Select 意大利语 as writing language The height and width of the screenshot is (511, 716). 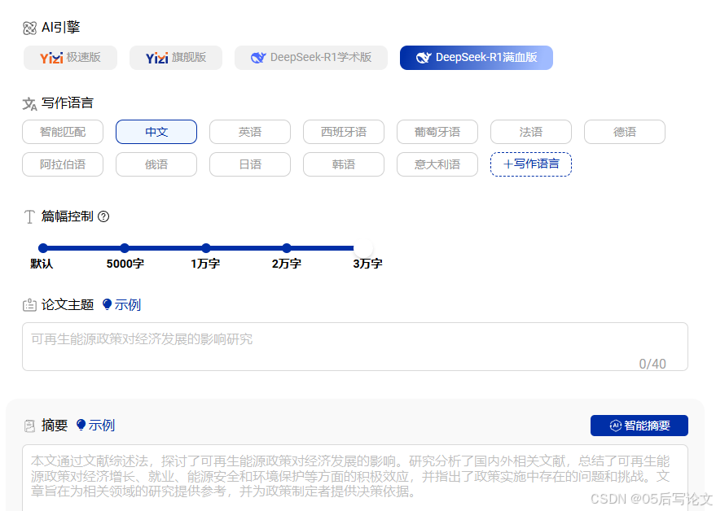(437, 164)
